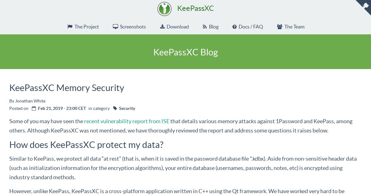Click the RSS icon beside Blog
The height and width of the screenshot is (195, 371).
coord(205,27)
